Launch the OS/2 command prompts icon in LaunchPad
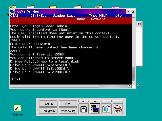This screenshot has height=121, width=162. 95,109
